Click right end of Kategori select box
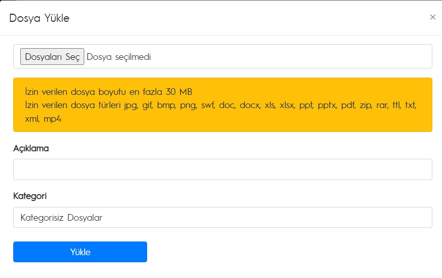Image resolution: width=442 pixels, height=278 pixels. [x=423, y=218]
